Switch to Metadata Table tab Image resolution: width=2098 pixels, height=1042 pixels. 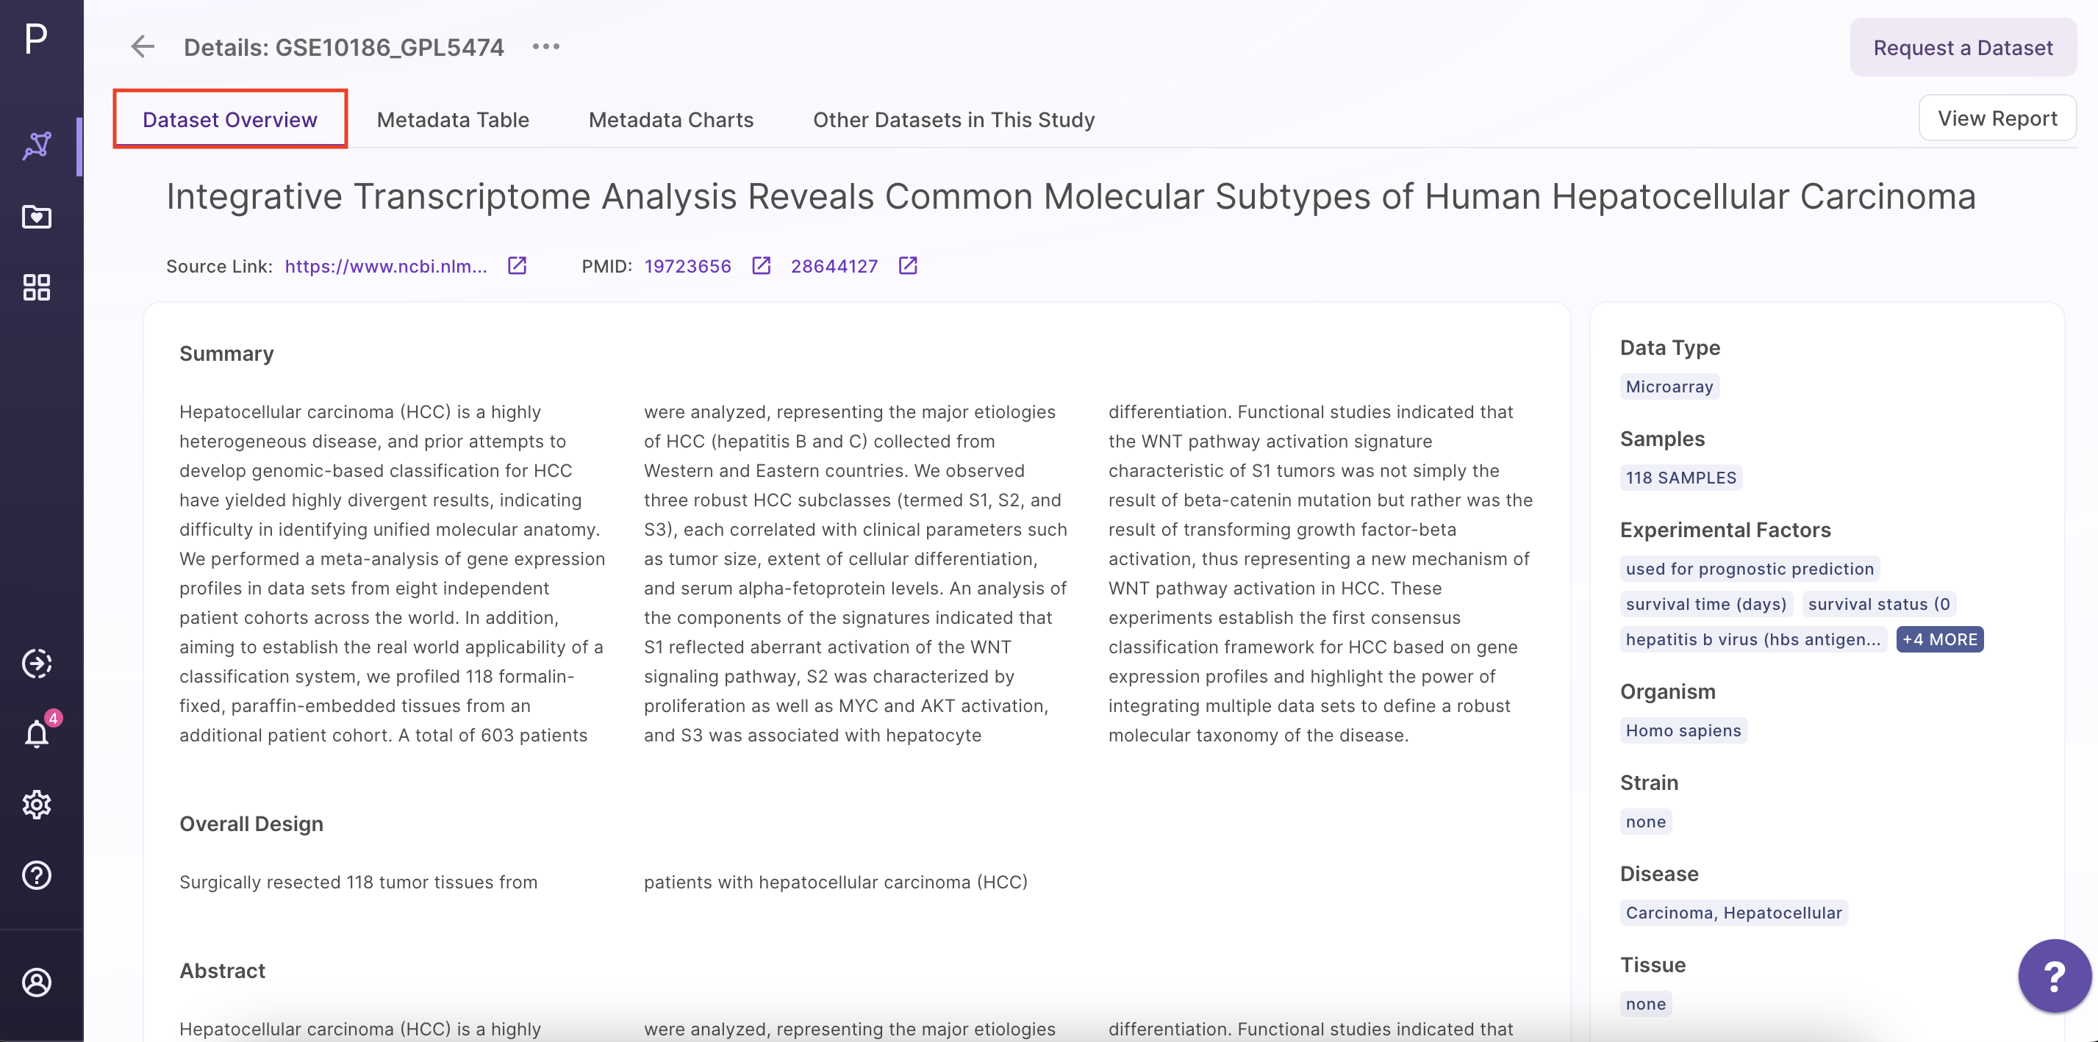coord(453,120)
